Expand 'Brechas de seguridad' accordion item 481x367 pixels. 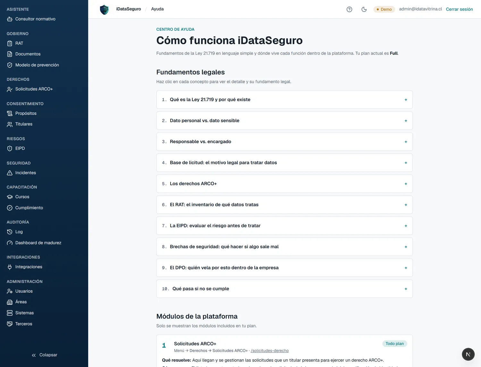click(284, 247)
